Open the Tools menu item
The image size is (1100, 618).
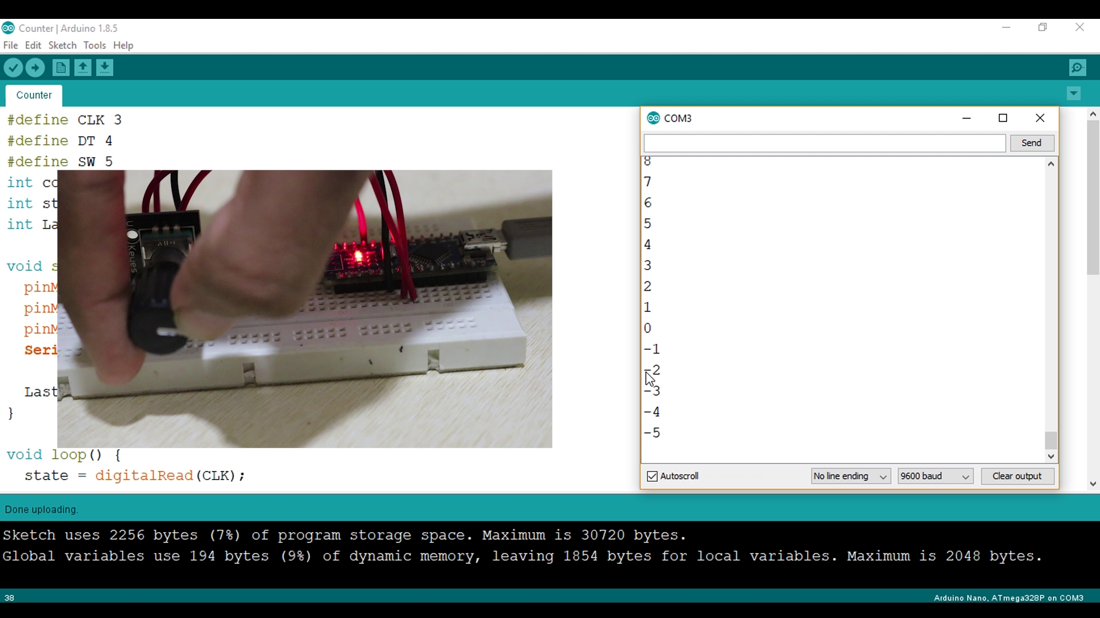[95, 45]
